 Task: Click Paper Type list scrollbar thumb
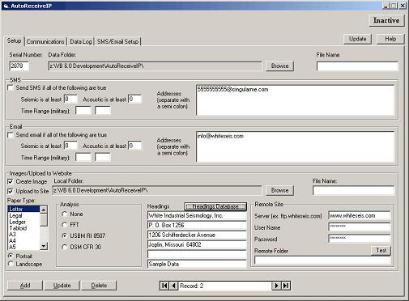[x=44, y=219]
